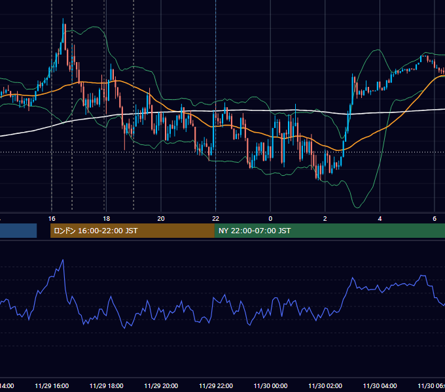445x392 pixels.
Task: Select the NY 22:00-07:00 JST session bar
Action: click(329, 231)
